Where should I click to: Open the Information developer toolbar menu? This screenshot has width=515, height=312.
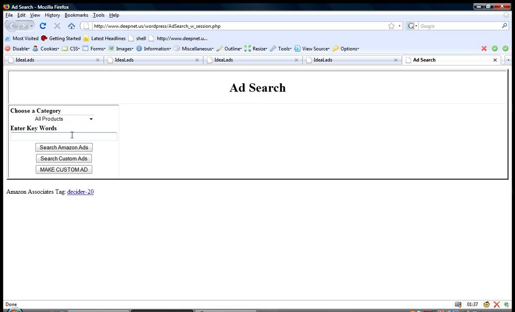pyautogui.click(x=153, y=49)
